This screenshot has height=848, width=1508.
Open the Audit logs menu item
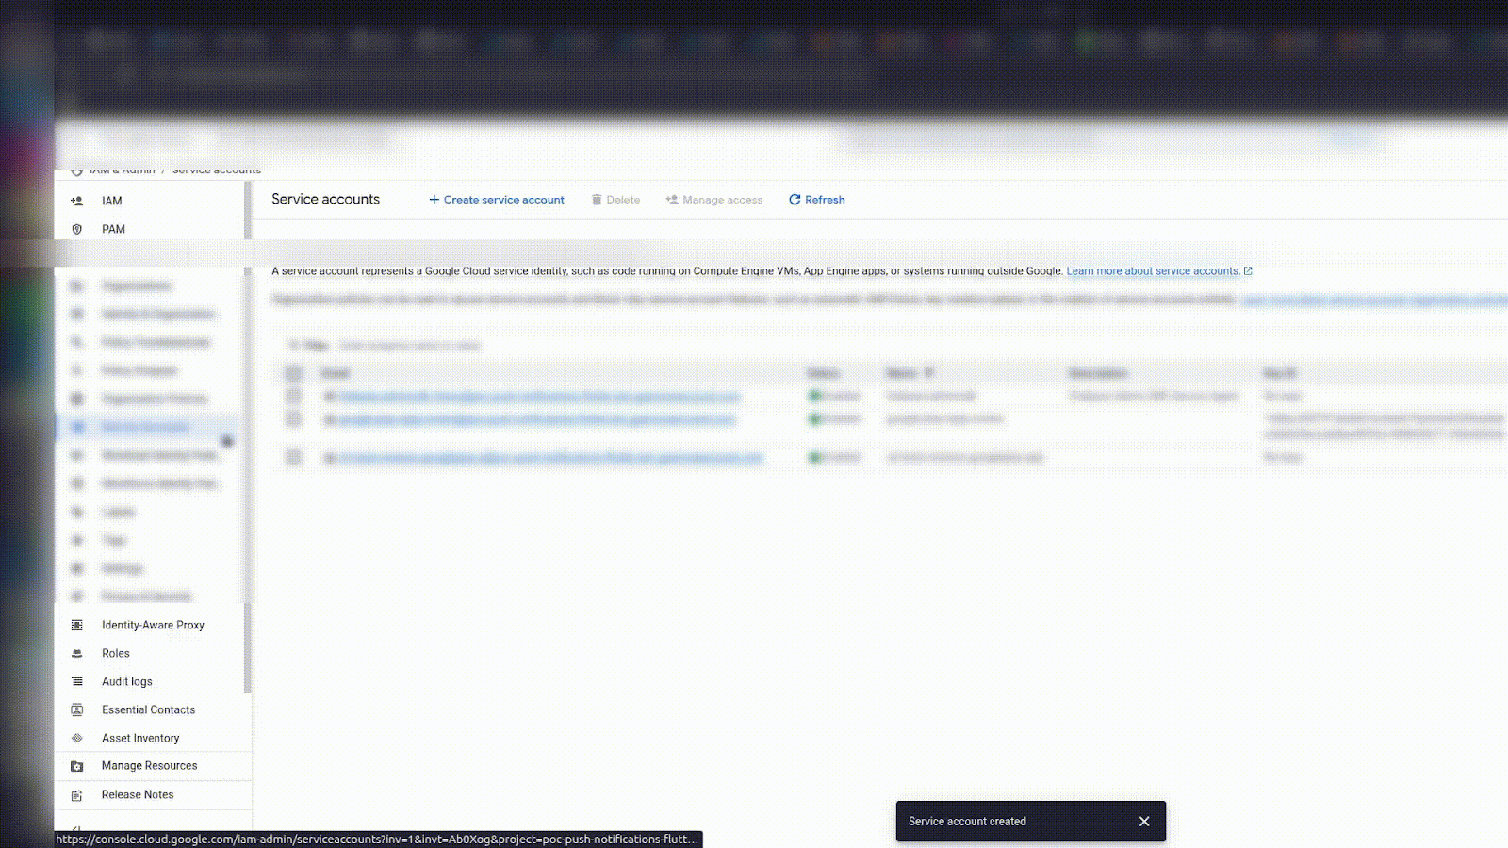(x=127, y=681)
